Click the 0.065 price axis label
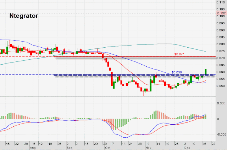The image size is (227, 150). 221,65
